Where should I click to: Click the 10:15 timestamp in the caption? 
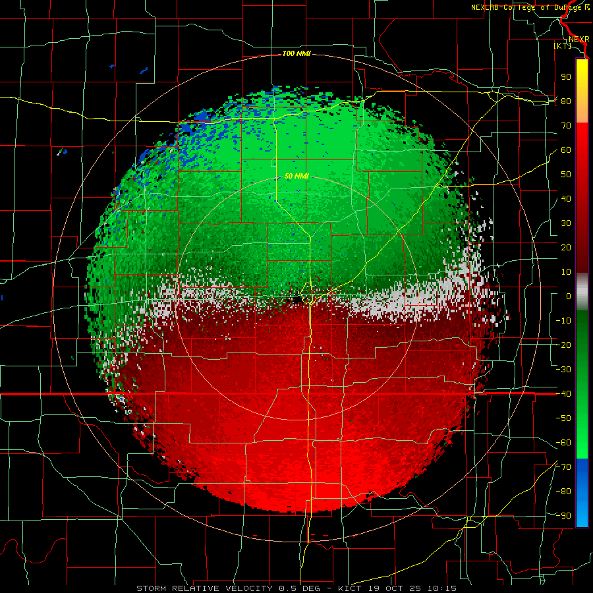442,588
